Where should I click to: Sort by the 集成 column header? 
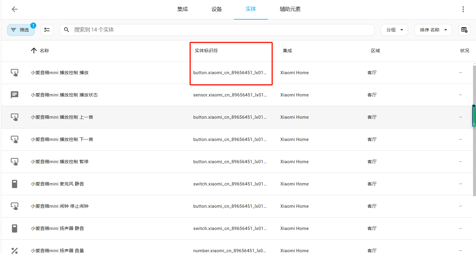pos(287,51)
